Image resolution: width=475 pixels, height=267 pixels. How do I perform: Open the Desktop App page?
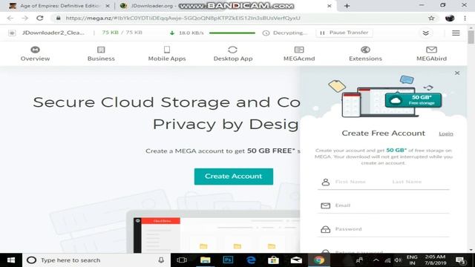click(x=232, y=53)
